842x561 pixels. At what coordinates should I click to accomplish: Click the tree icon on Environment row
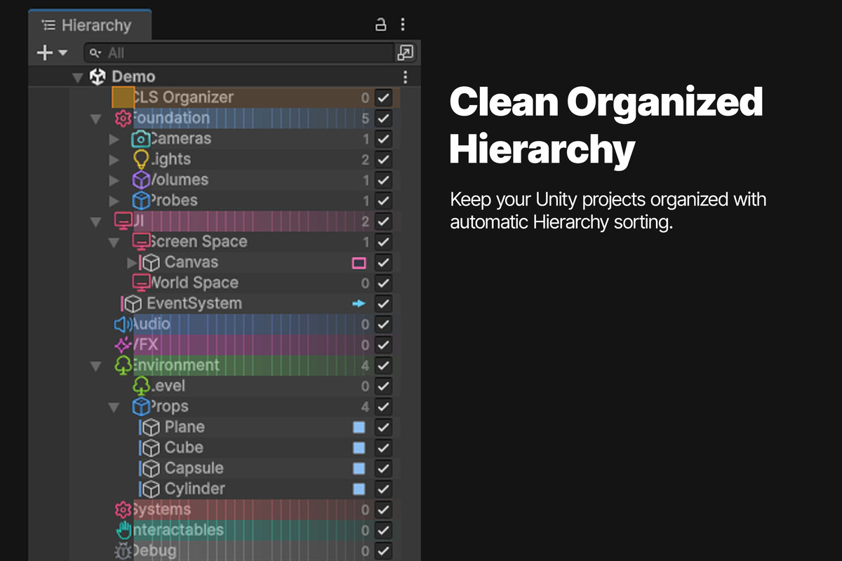(123, 365)
